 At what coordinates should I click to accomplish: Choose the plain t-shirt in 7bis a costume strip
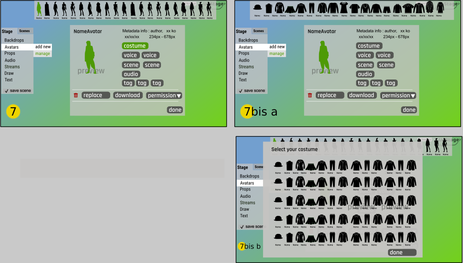(355, 8)
